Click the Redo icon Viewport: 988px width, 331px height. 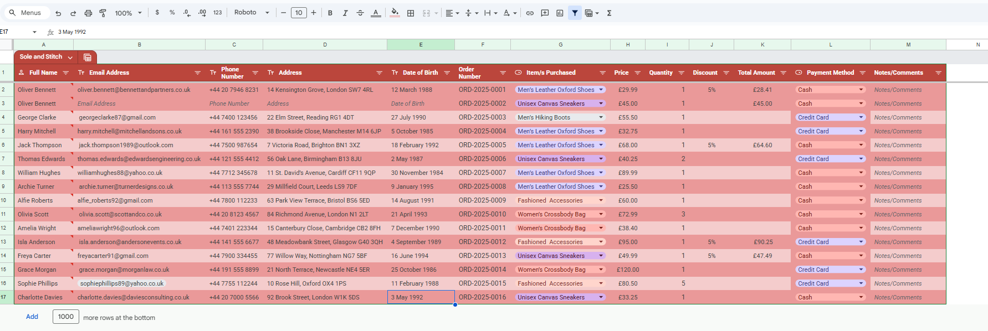click(x=73, y=13)
